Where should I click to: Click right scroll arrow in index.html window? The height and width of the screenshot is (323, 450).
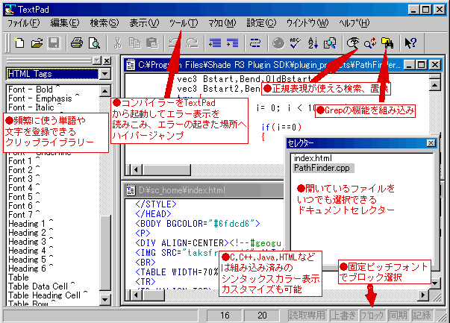point(423,295)
